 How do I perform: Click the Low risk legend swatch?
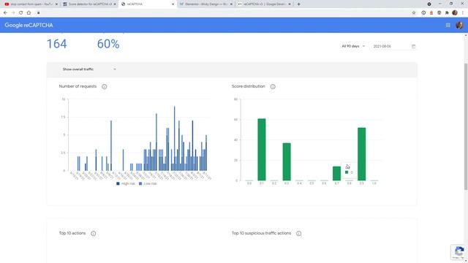point(140,183)
